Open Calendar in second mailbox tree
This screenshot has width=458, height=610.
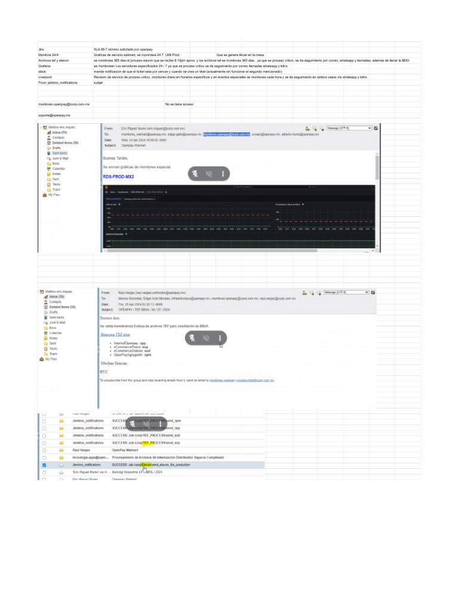point(55,333)
